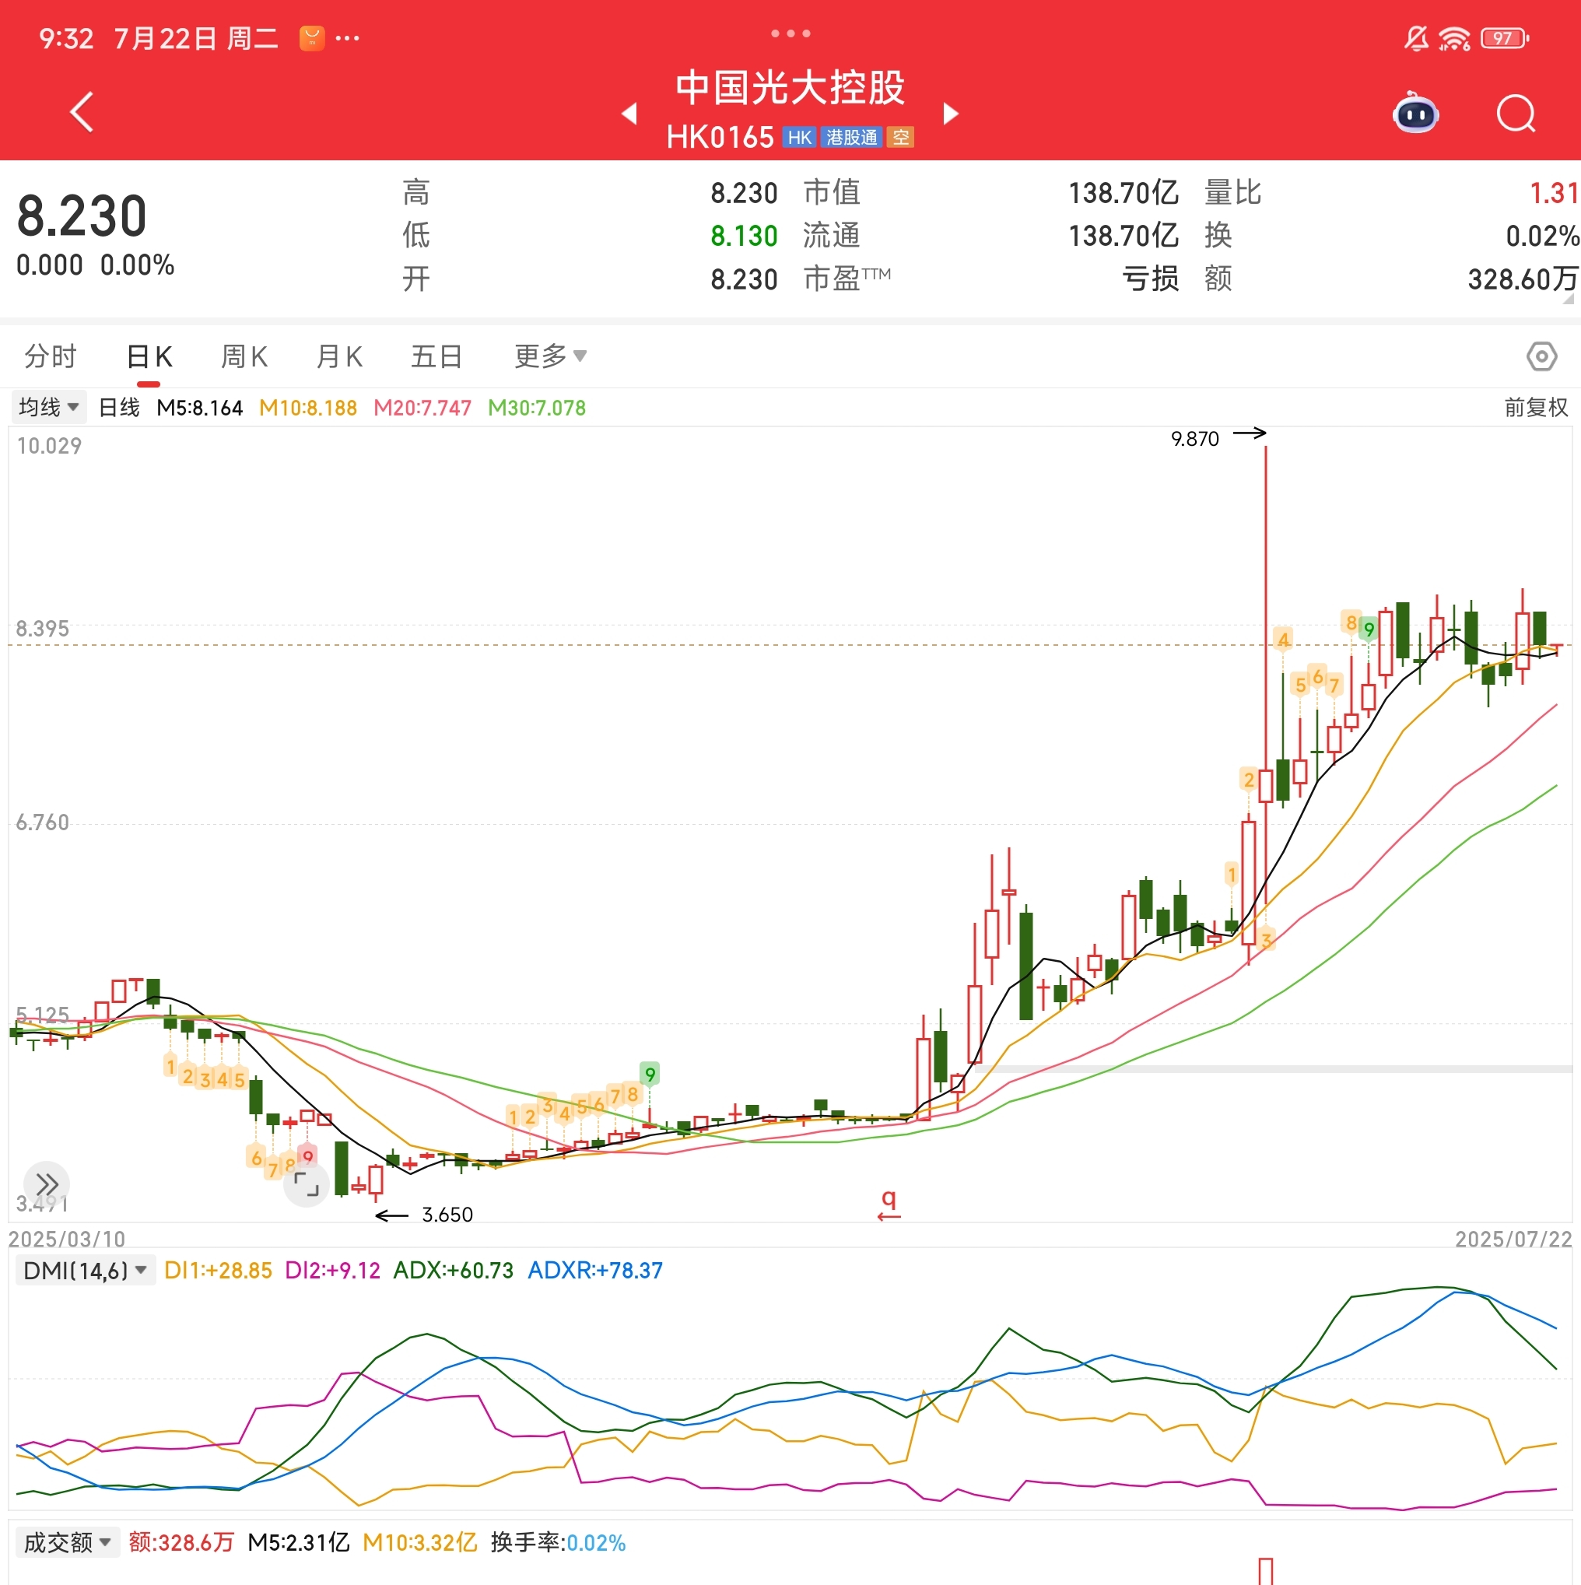
Task: Tap the M20:7.747 moving average label
Action: tap(422, 408)
